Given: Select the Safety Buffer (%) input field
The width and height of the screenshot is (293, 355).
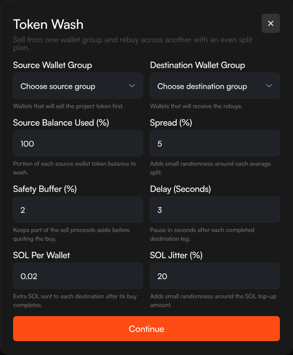Looking at the screenshot, I should click(78, 210).
